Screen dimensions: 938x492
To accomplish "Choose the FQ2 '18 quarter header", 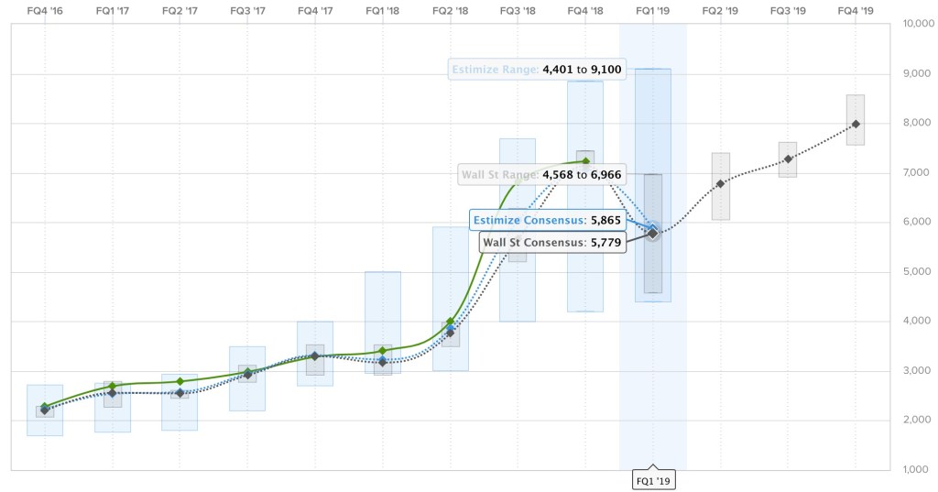I will coord(450,11).
